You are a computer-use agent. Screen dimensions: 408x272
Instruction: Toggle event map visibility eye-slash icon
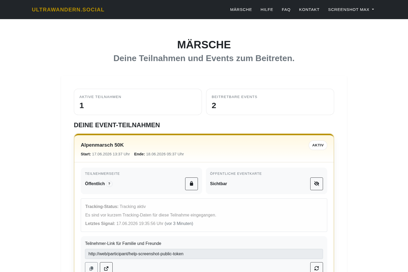tap(317, 184)
